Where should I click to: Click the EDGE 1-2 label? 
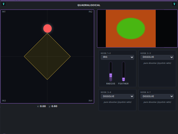point(106,53)
